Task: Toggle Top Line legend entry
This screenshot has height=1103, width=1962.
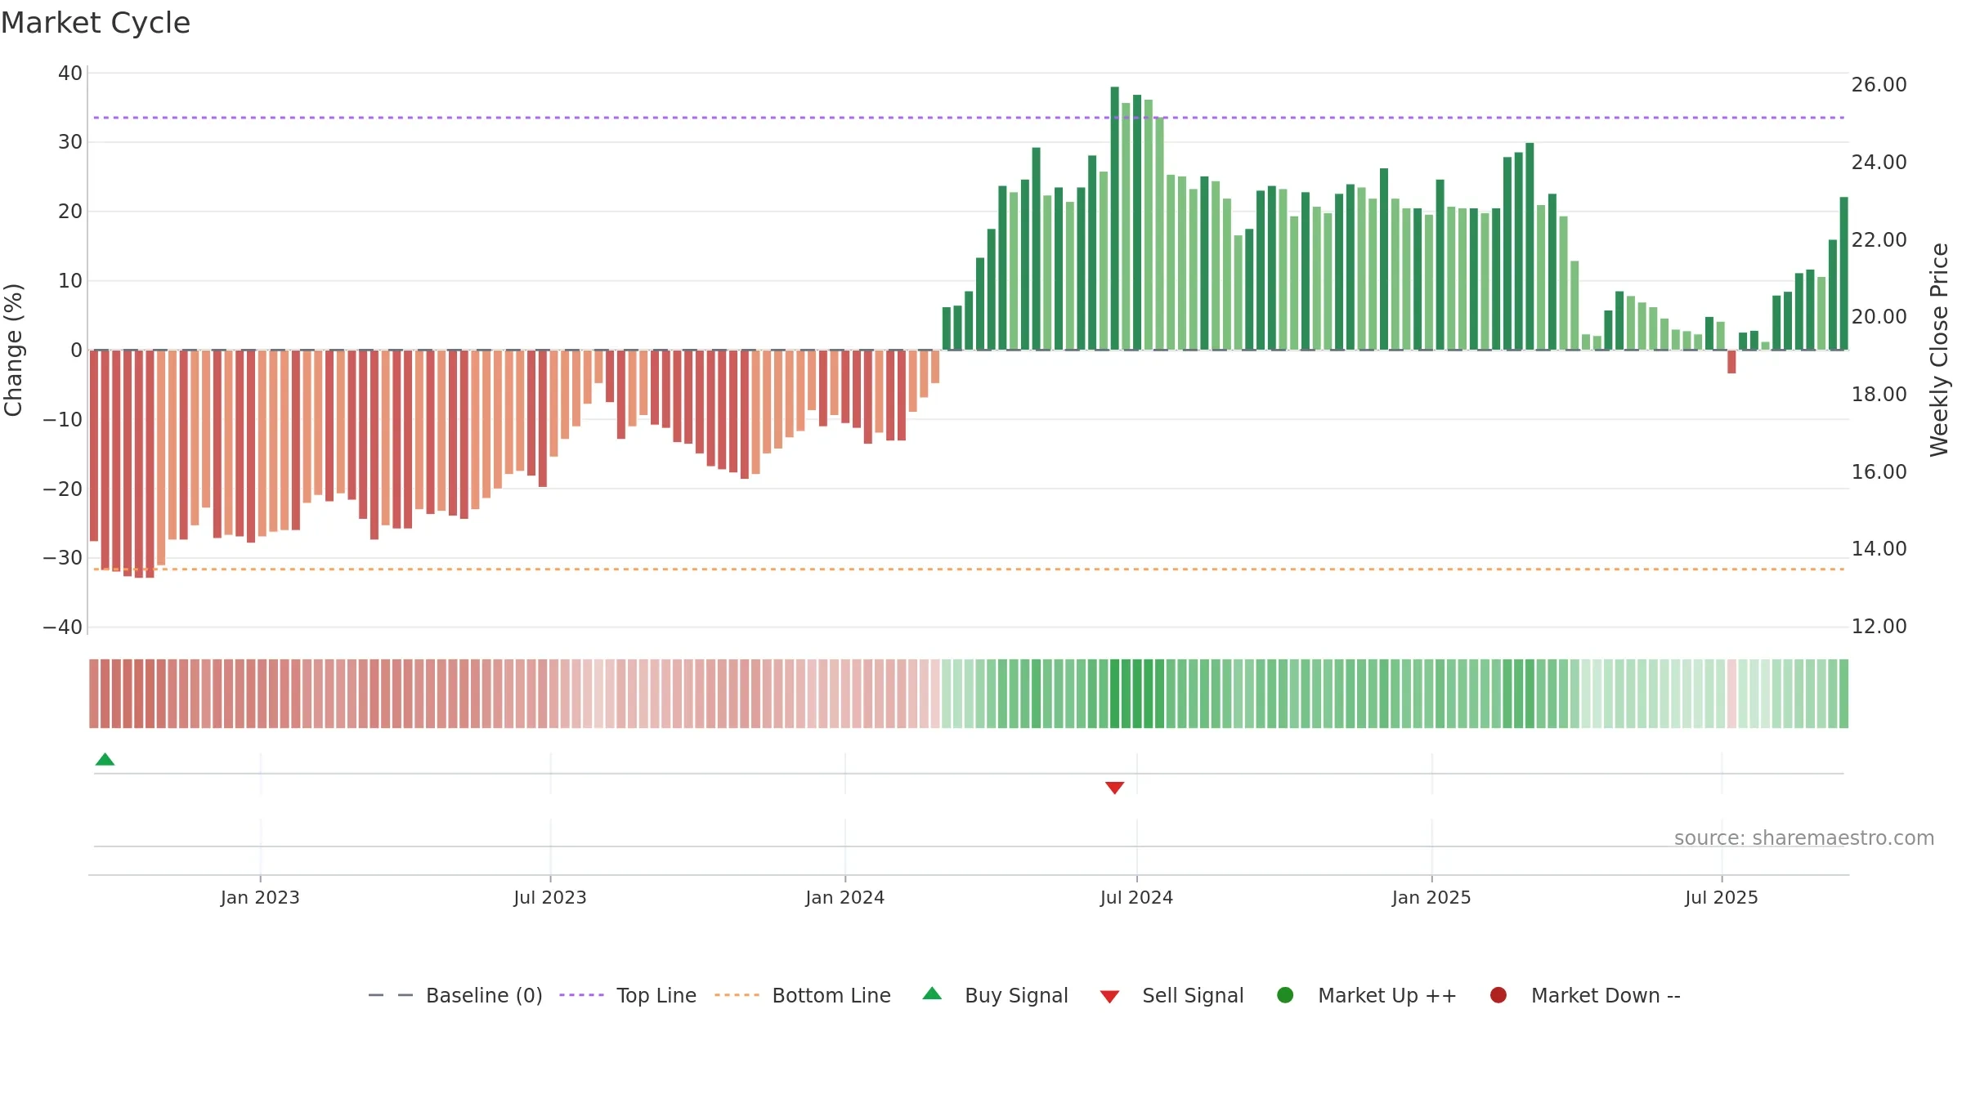Action: click(x=628, y=995)
